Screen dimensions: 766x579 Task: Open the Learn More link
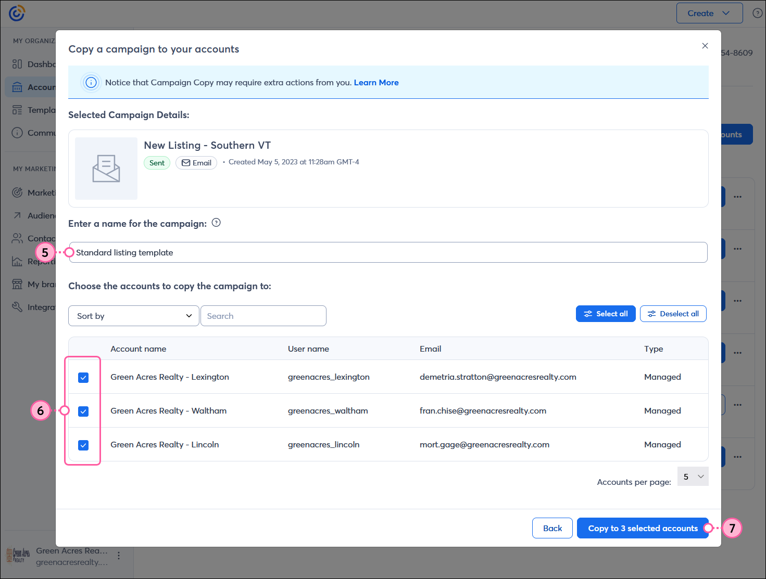pos(376,82)
